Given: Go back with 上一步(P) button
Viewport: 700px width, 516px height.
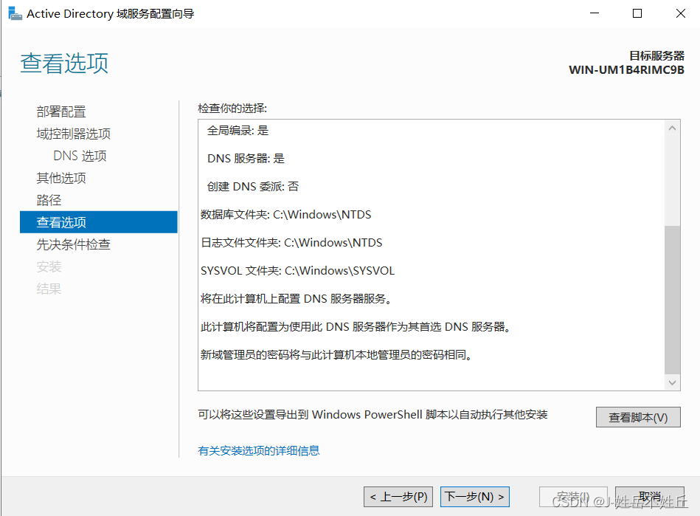Looking at the screenshot, I should click(x=398, y=497).
